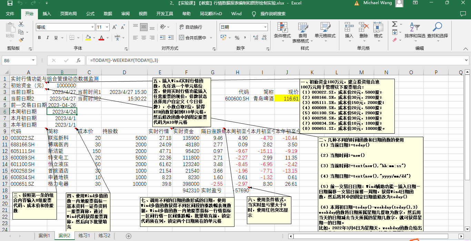Viewport: 471px width, 241px height.
Task: Click the yellow fill color button
Action: (88, 38)
